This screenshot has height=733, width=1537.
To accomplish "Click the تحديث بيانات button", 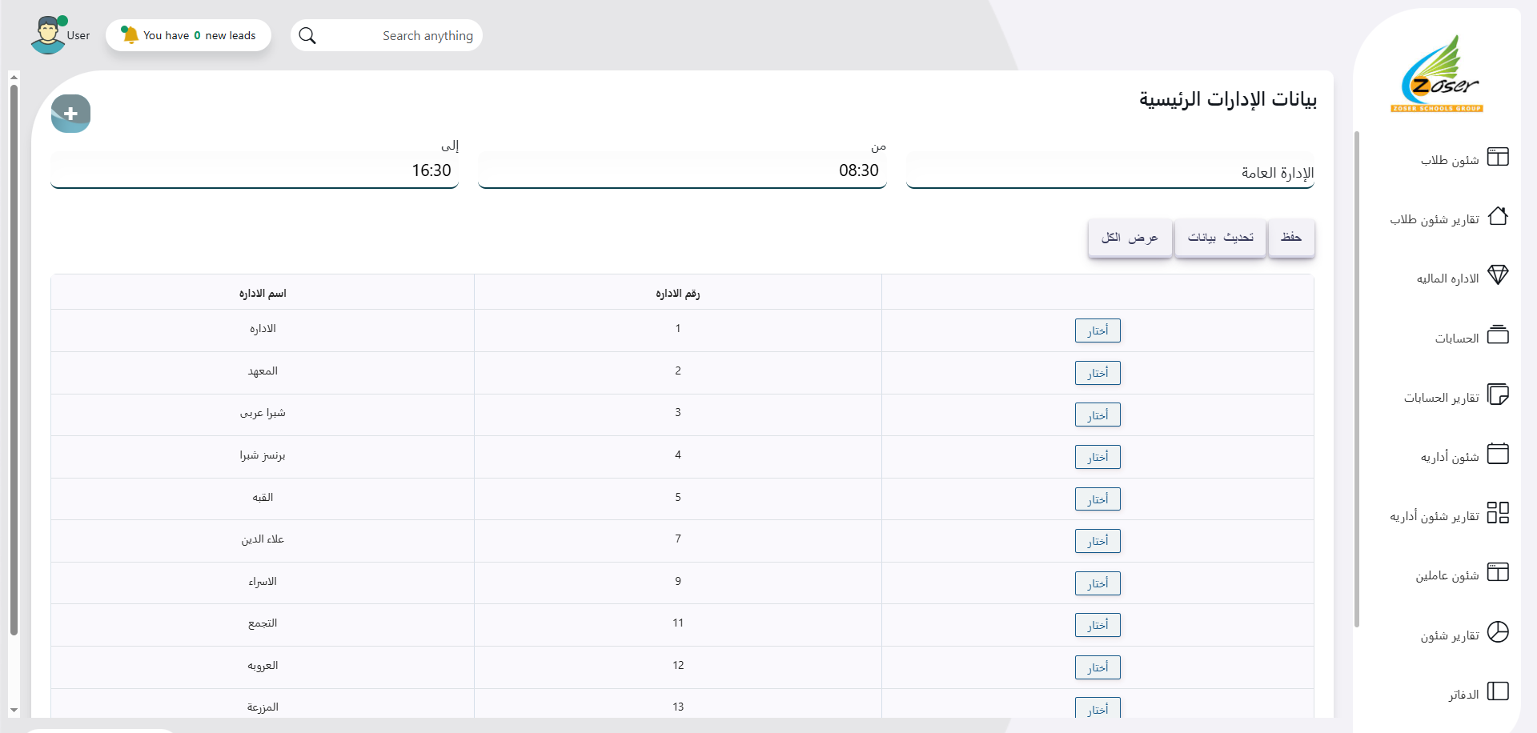I will click(1220, 238).
